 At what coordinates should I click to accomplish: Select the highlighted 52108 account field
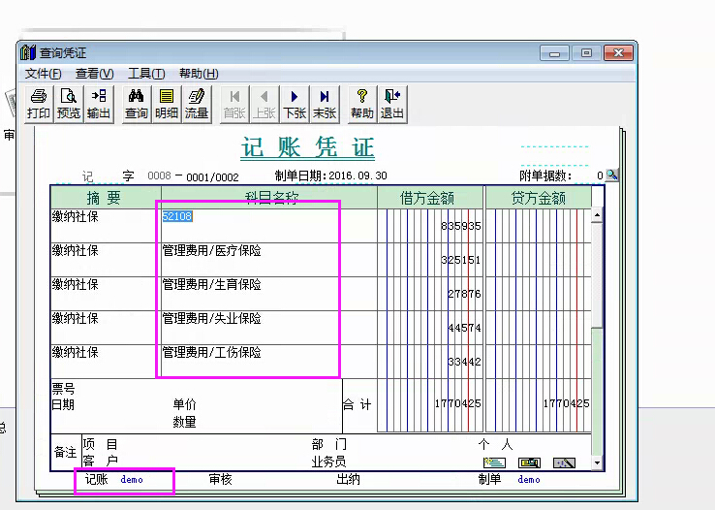(x=177, y=216)
